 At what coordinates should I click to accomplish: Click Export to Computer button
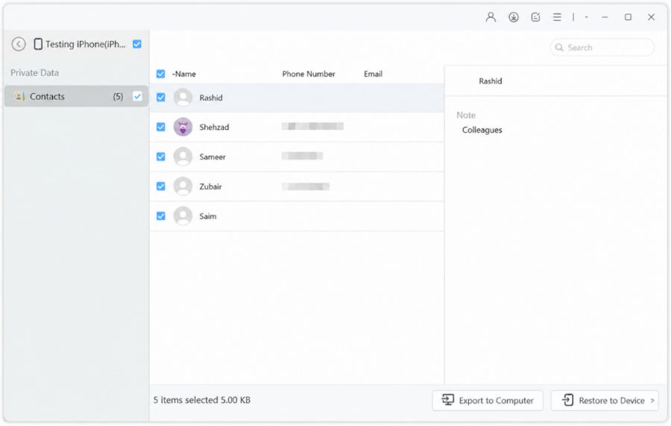coord(488,401)
